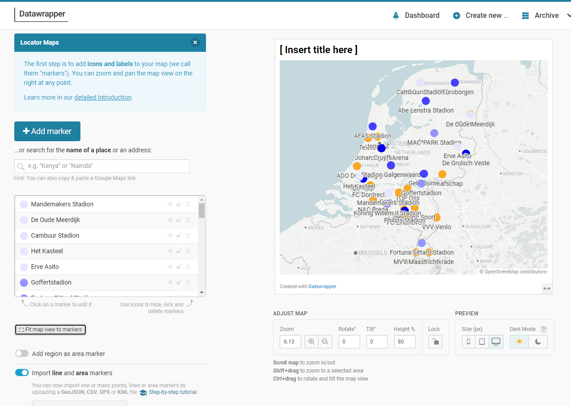Click marker list scrollbar down arrow
The image size is (571, 406).
[202, 293]
